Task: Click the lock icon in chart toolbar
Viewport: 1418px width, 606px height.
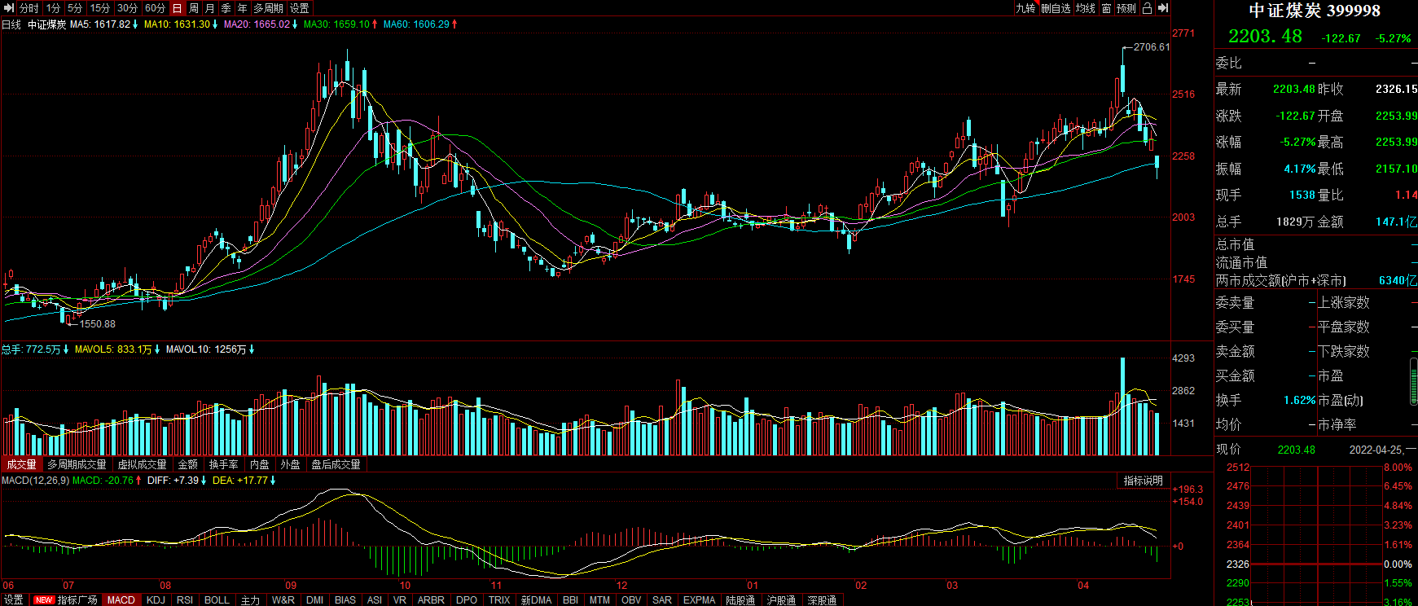Action: click(1147, 8)
